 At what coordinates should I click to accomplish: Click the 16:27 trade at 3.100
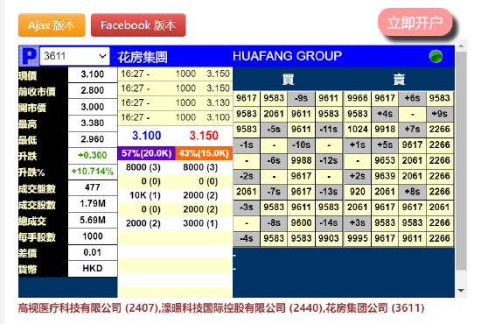[x=175, y=117]
